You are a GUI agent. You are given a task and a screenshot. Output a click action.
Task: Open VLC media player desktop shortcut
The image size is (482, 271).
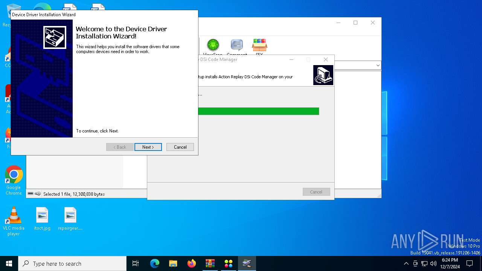pyautogui.click(x=14, y=221)
